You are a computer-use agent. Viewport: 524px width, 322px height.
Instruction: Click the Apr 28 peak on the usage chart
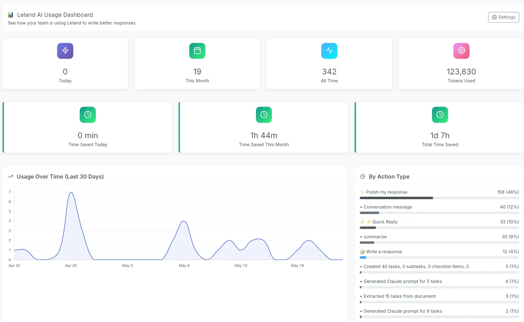pyautogui.click(x=71, y=193)
